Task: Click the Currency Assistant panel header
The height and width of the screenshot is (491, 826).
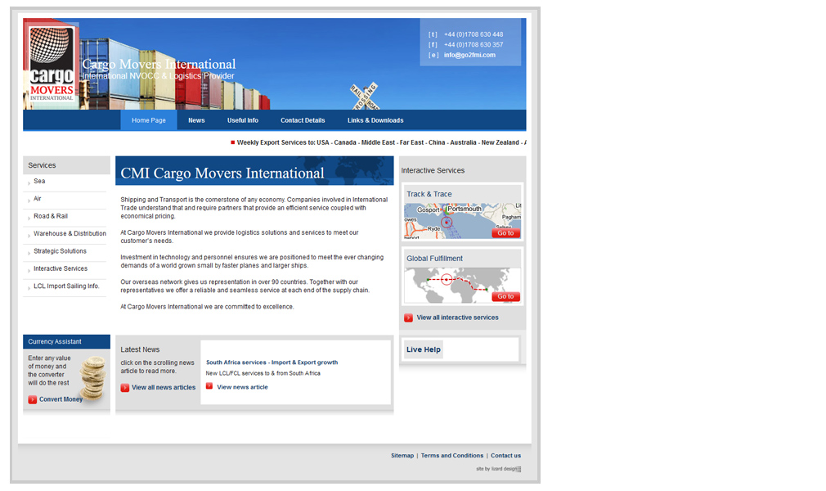Action: (x=66, y=342)
